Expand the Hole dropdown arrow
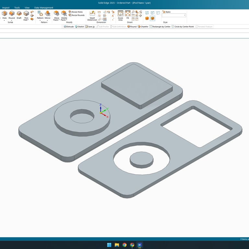This screenshot has width=249, height=249. [x=5, y=20]
